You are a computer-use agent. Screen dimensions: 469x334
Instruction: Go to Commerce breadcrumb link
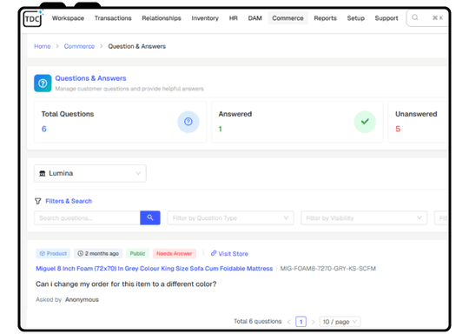(x=79, y=46)
